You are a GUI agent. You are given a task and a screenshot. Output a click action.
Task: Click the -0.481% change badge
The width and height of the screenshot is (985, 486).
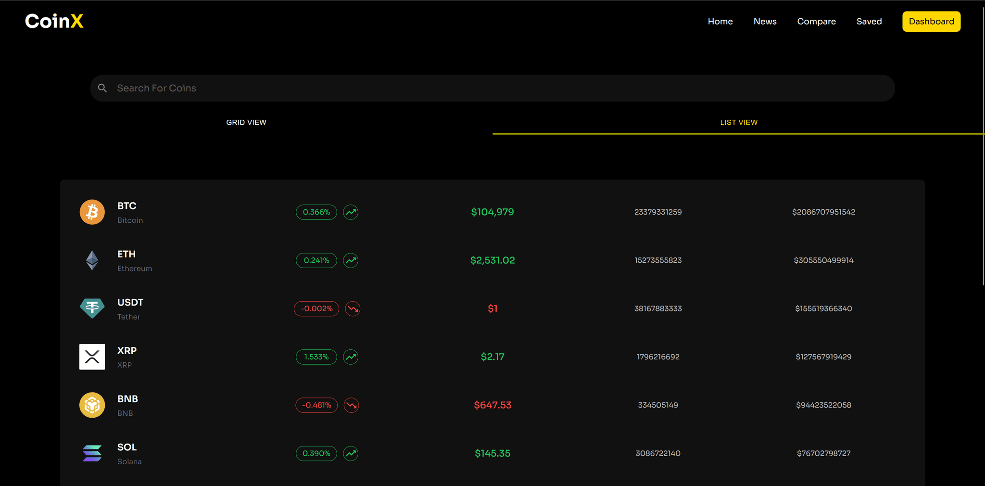coord(316,405)
